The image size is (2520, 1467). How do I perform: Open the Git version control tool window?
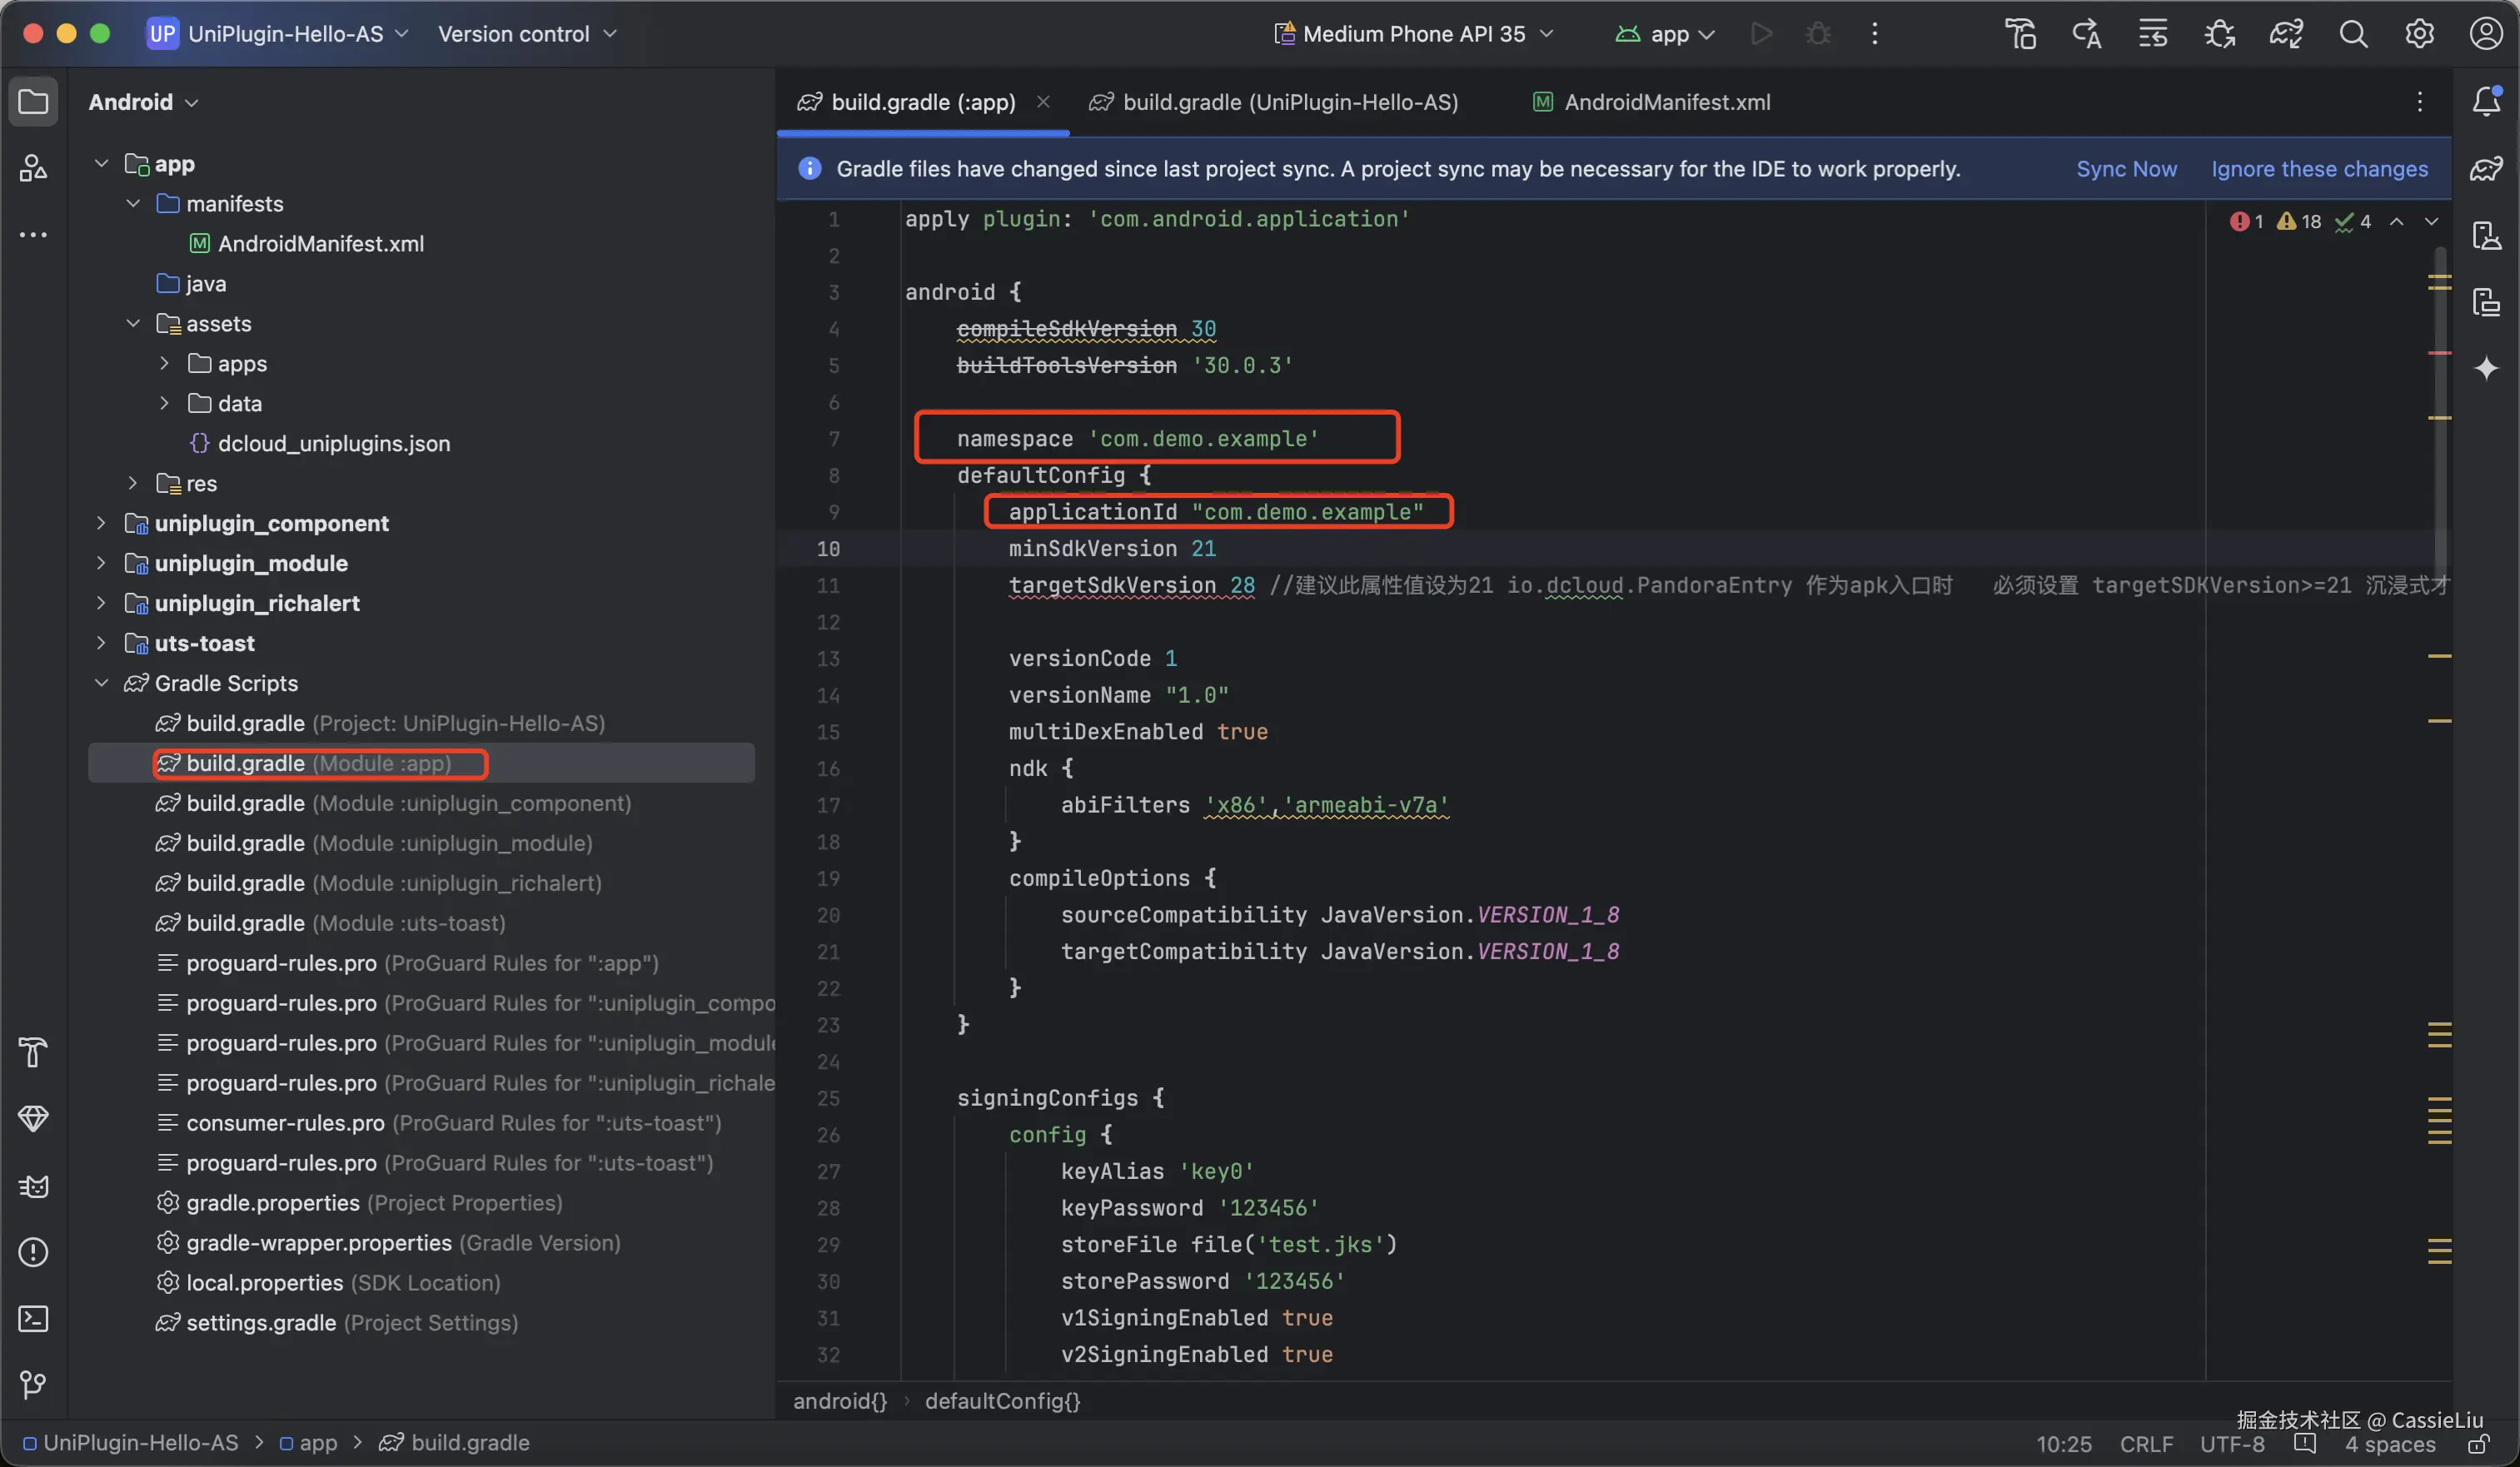pos(33,1385)
